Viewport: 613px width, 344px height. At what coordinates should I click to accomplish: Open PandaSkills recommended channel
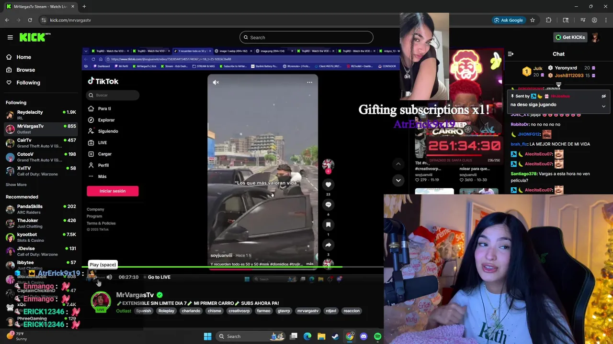[x=41, y=209]
